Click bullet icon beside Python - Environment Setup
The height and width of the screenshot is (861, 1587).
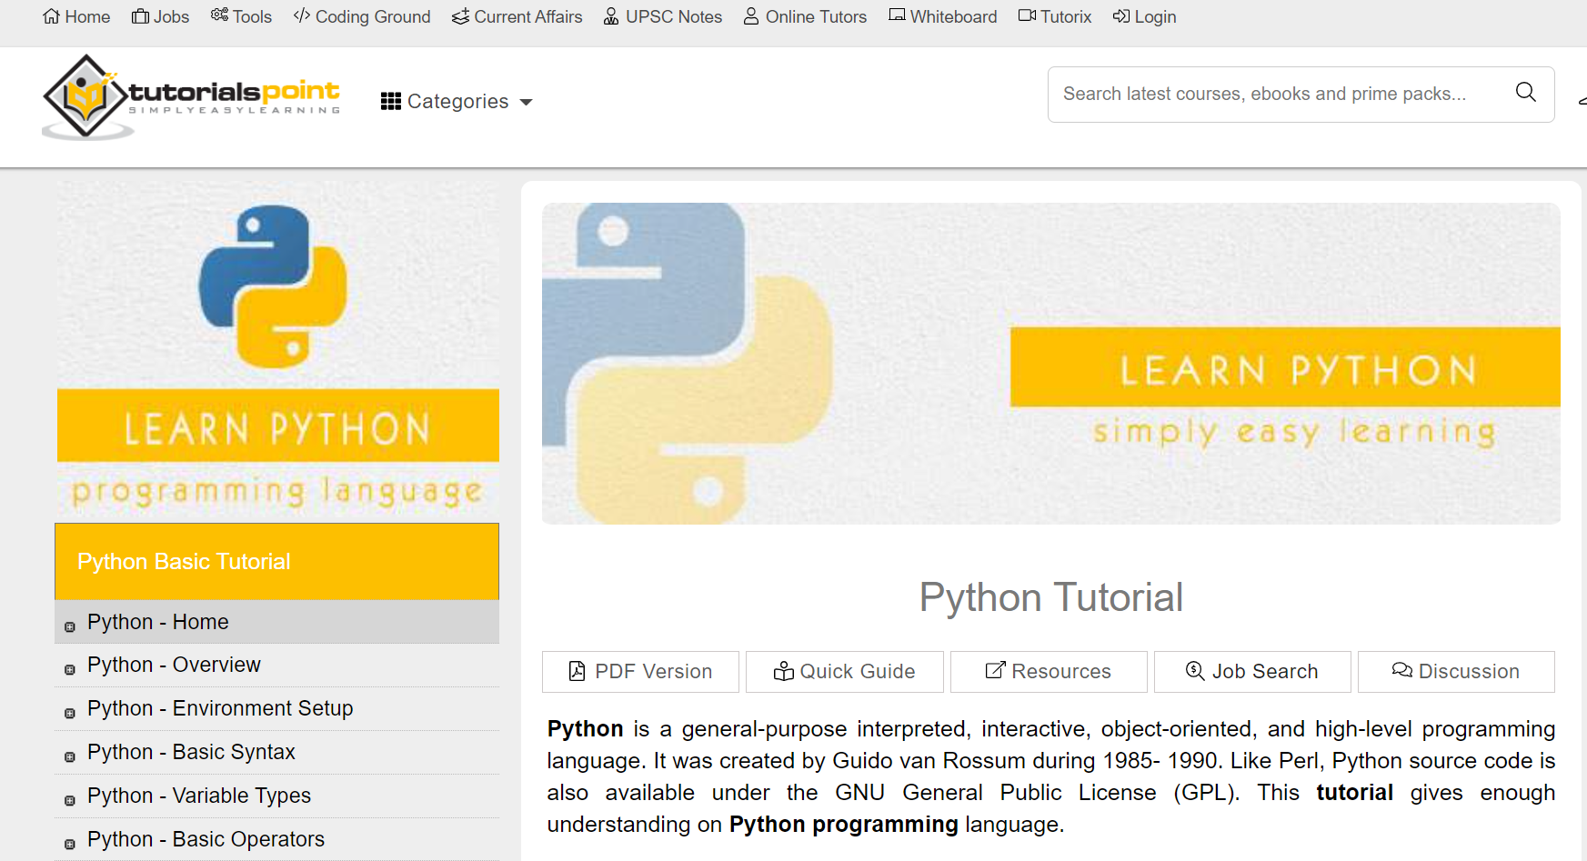pyautogui.click(x=70, y=714)
